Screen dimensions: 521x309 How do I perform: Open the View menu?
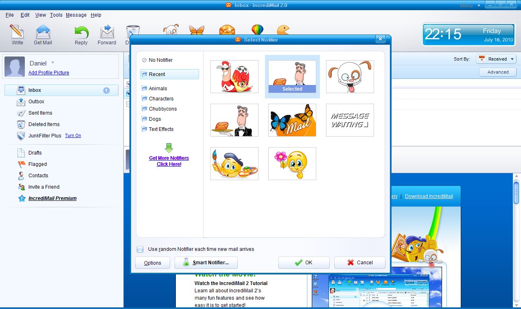coord(41,15)
